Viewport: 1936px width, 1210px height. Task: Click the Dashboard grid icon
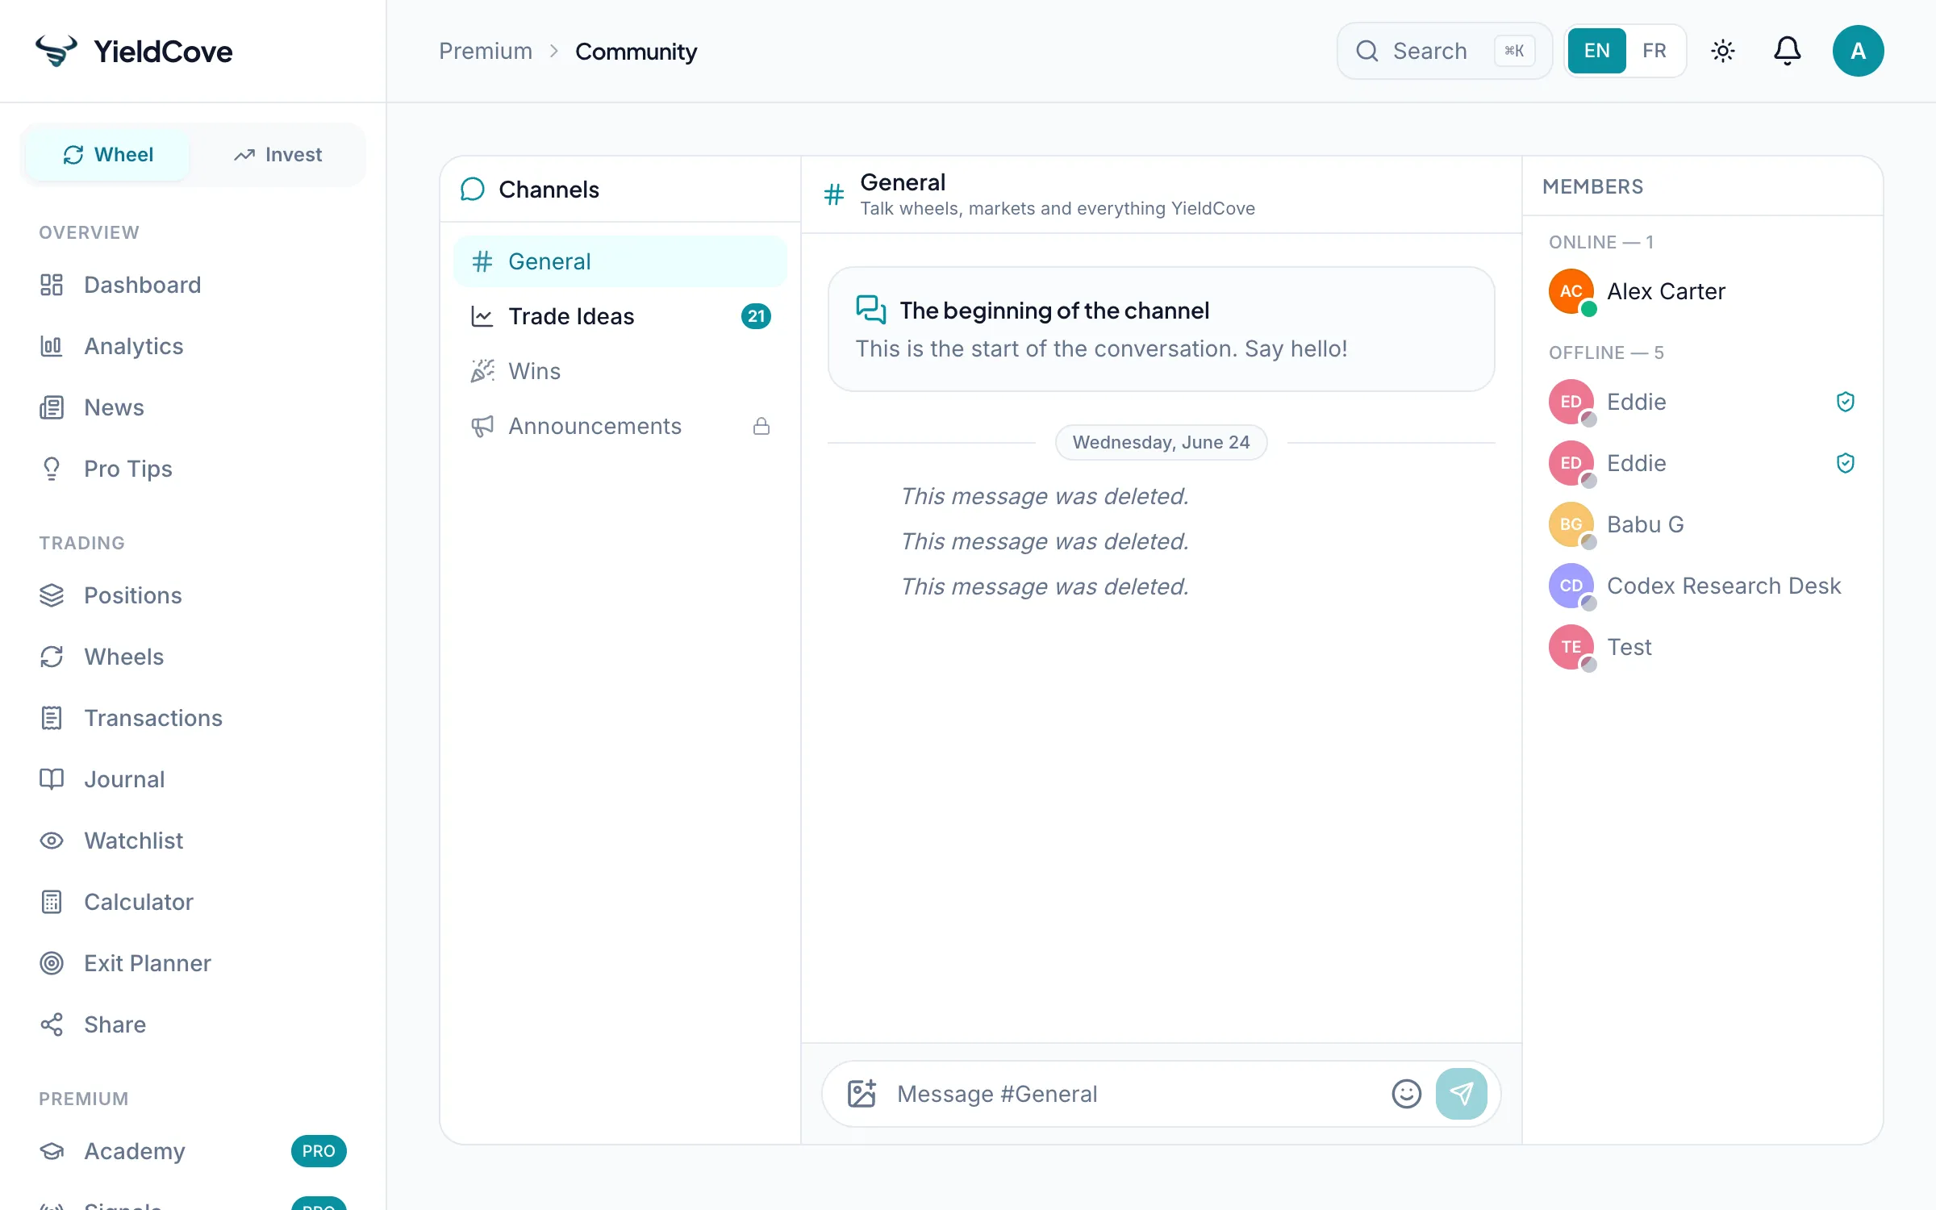[52, 285]
